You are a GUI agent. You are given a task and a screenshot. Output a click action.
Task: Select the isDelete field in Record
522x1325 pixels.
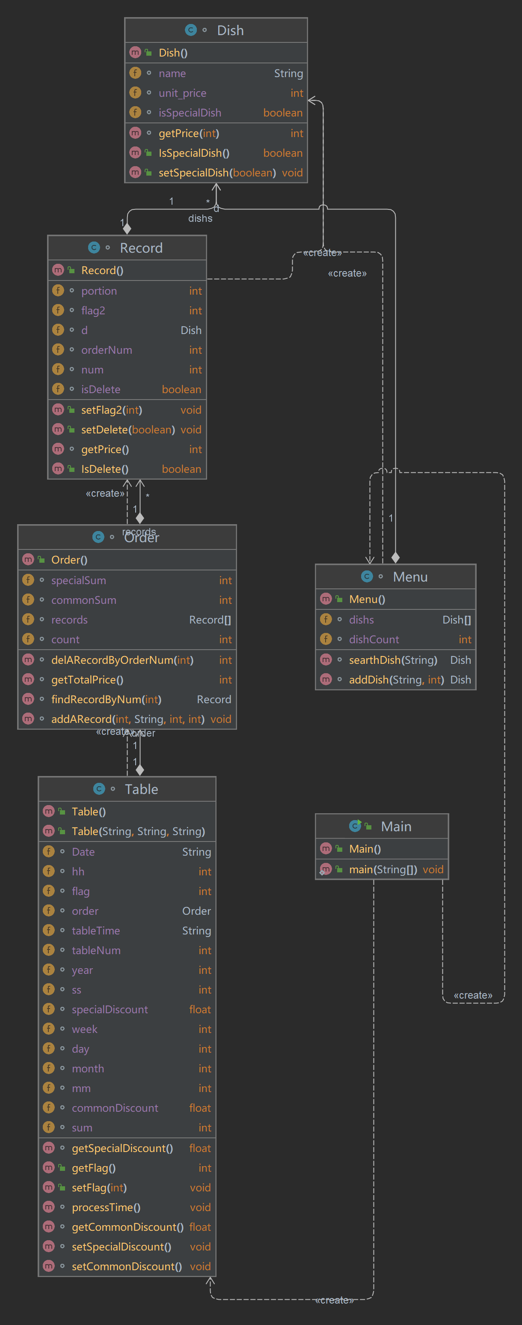coord(127,389)
